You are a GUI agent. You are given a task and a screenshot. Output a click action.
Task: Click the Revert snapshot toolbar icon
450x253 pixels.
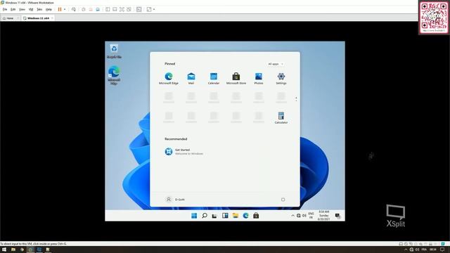91,9
